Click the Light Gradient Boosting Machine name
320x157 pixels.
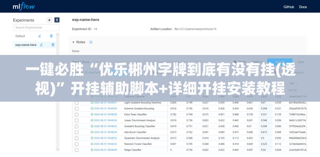click(x=143, y=103)
